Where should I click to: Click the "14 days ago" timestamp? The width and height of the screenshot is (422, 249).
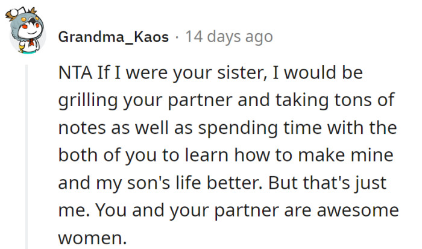(x=229, y=37)
